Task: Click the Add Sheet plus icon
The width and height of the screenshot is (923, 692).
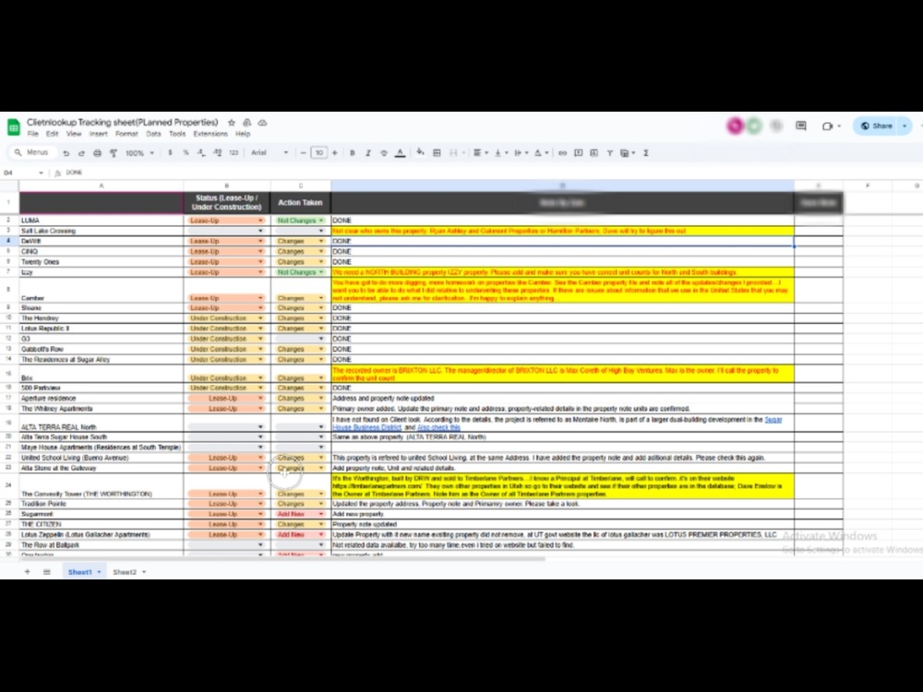Action: tap(27, 572)
